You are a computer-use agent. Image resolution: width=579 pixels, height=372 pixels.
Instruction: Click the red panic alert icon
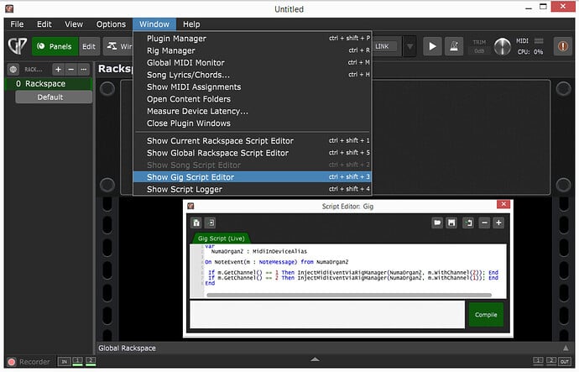[x=562, y=46]
